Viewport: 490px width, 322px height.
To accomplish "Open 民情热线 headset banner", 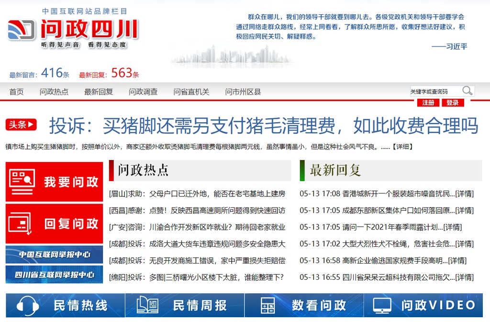I will click(x=65, y=305).
